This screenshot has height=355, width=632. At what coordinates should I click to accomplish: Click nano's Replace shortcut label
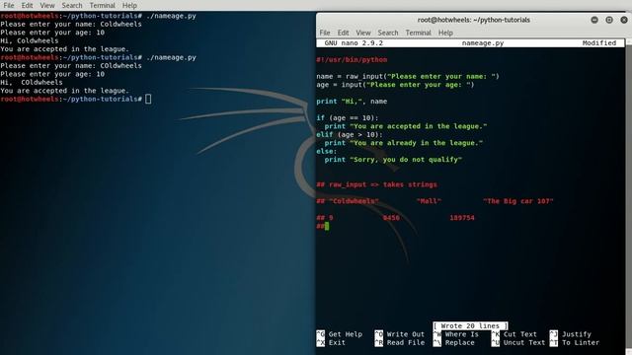pos(459,342)
